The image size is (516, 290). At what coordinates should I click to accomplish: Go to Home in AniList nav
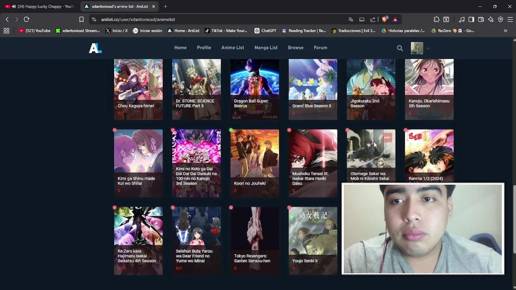180,48
